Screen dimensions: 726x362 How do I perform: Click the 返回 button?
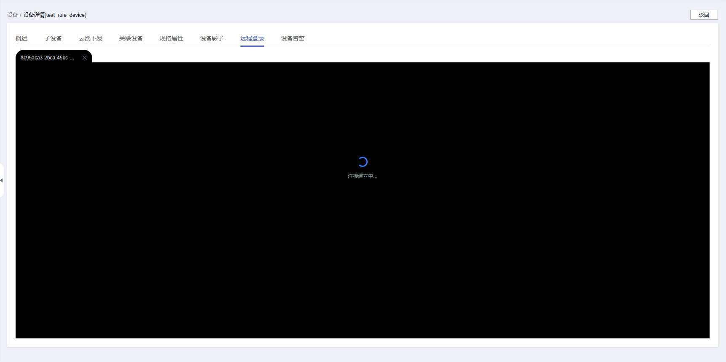pos(704,15)
